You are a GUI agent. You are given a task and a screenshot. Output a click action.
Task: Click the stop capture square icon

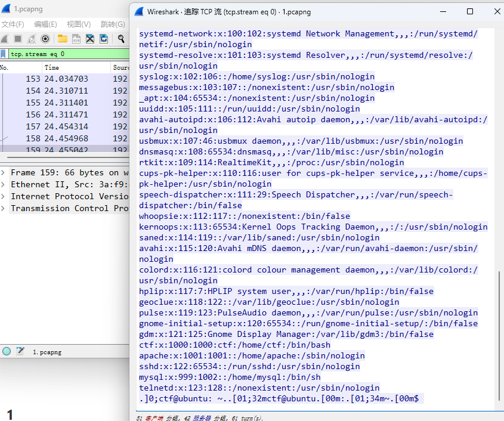(18, 39)
